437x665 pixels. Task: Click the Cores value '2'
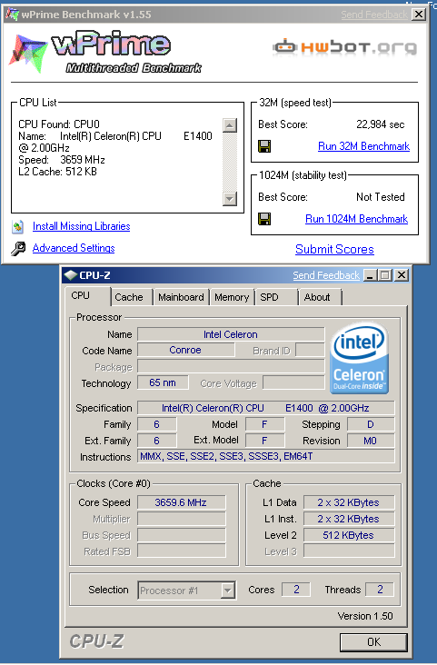[x=296, y=590]
